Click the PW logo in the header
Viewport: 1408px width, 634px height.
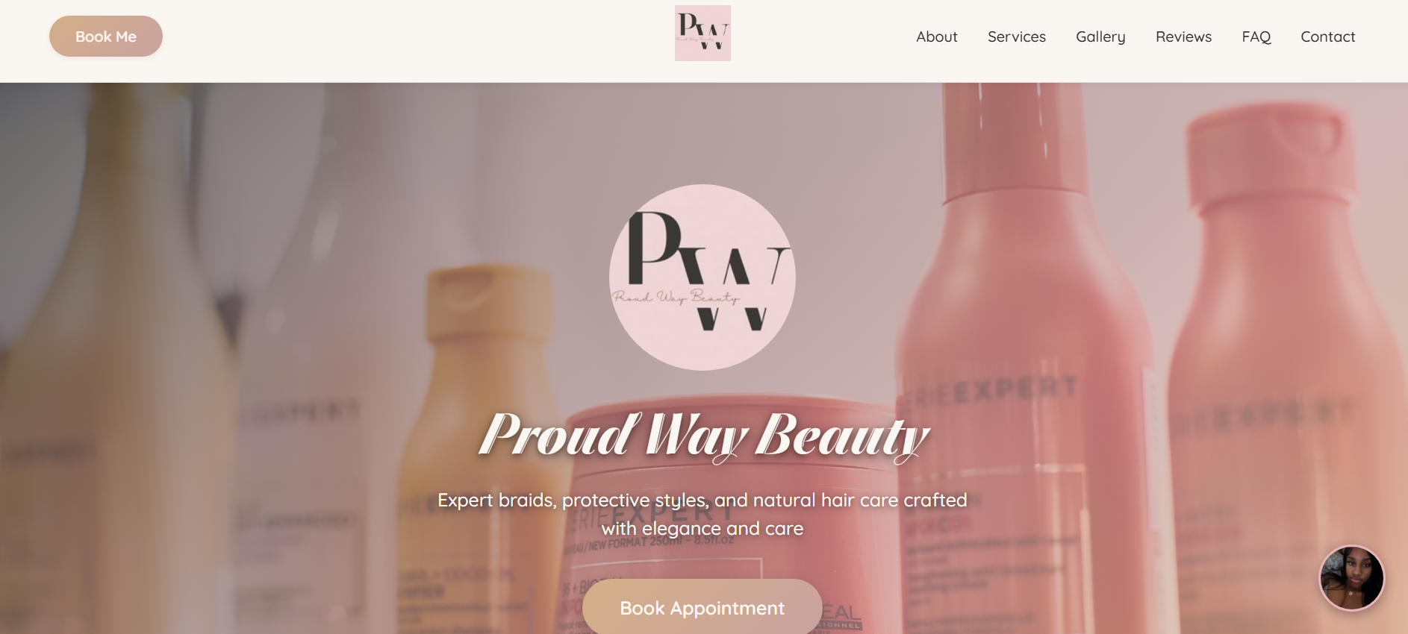pyautogui.click(x=703, y=34)
